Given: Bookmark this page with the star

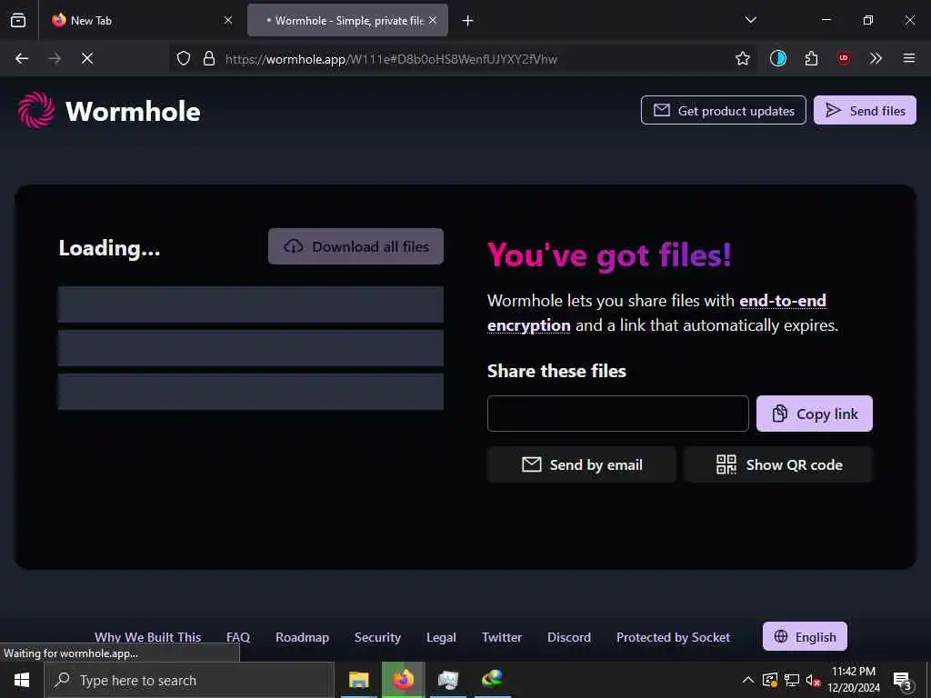Looking at the screenshot, I should 742,58.
